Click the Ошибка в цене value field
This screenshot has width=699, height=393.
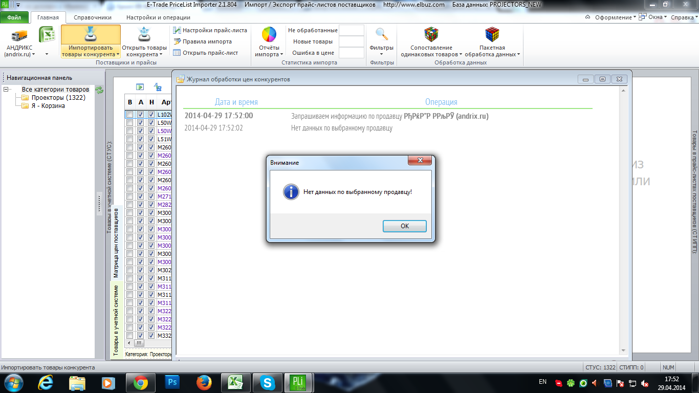352,53
